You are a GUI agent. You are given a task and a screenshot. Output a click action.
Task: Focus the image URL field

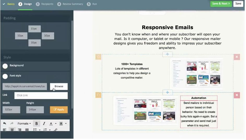coord(25,86)
